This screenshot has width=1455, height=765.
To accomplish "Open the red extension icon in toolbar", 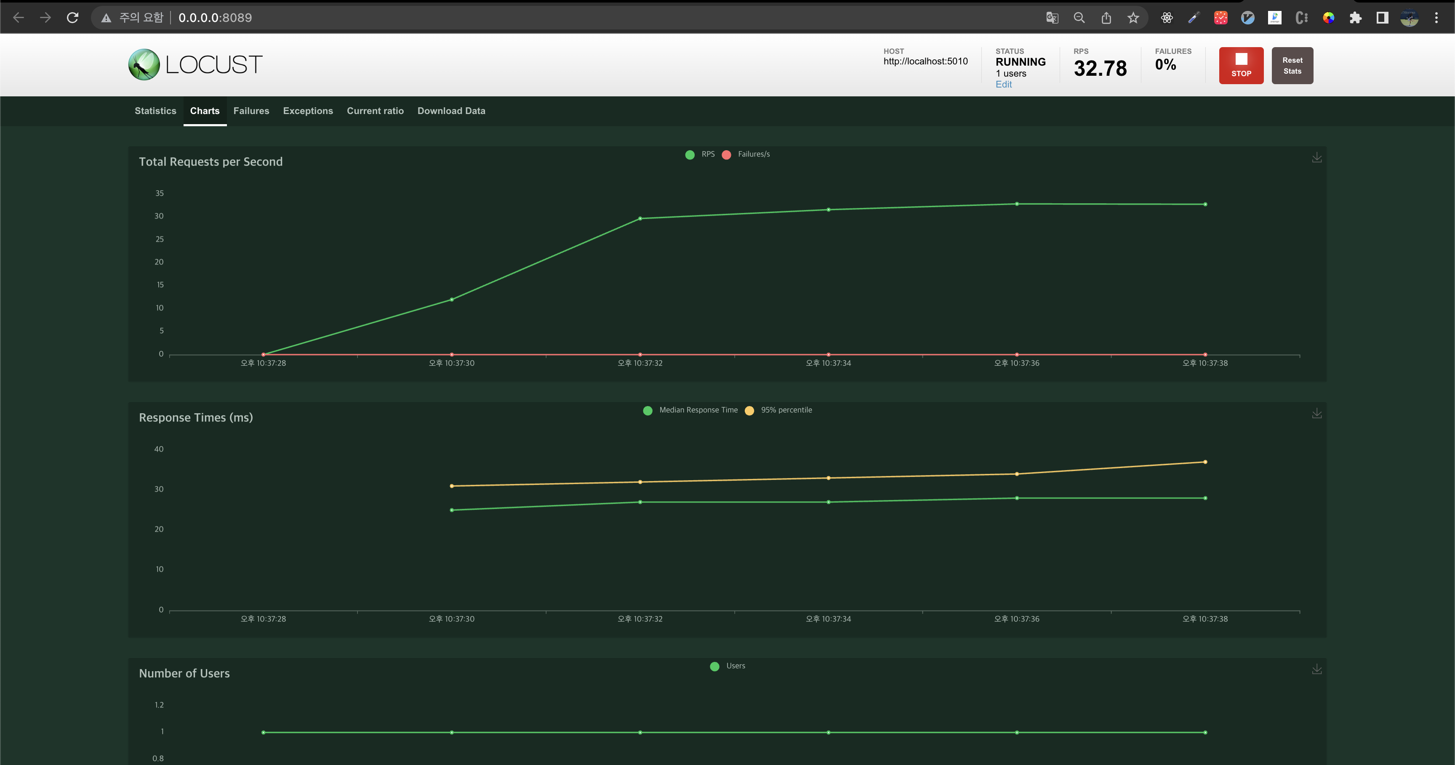I will pos(1220,18).
